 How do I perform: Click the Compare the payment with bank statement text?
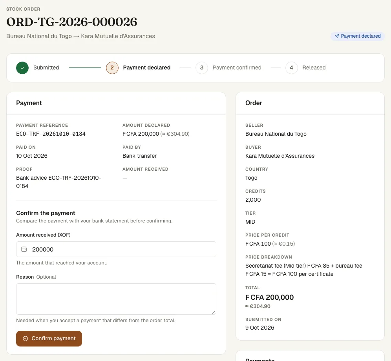pyautogui.click(x=94, y=221)
